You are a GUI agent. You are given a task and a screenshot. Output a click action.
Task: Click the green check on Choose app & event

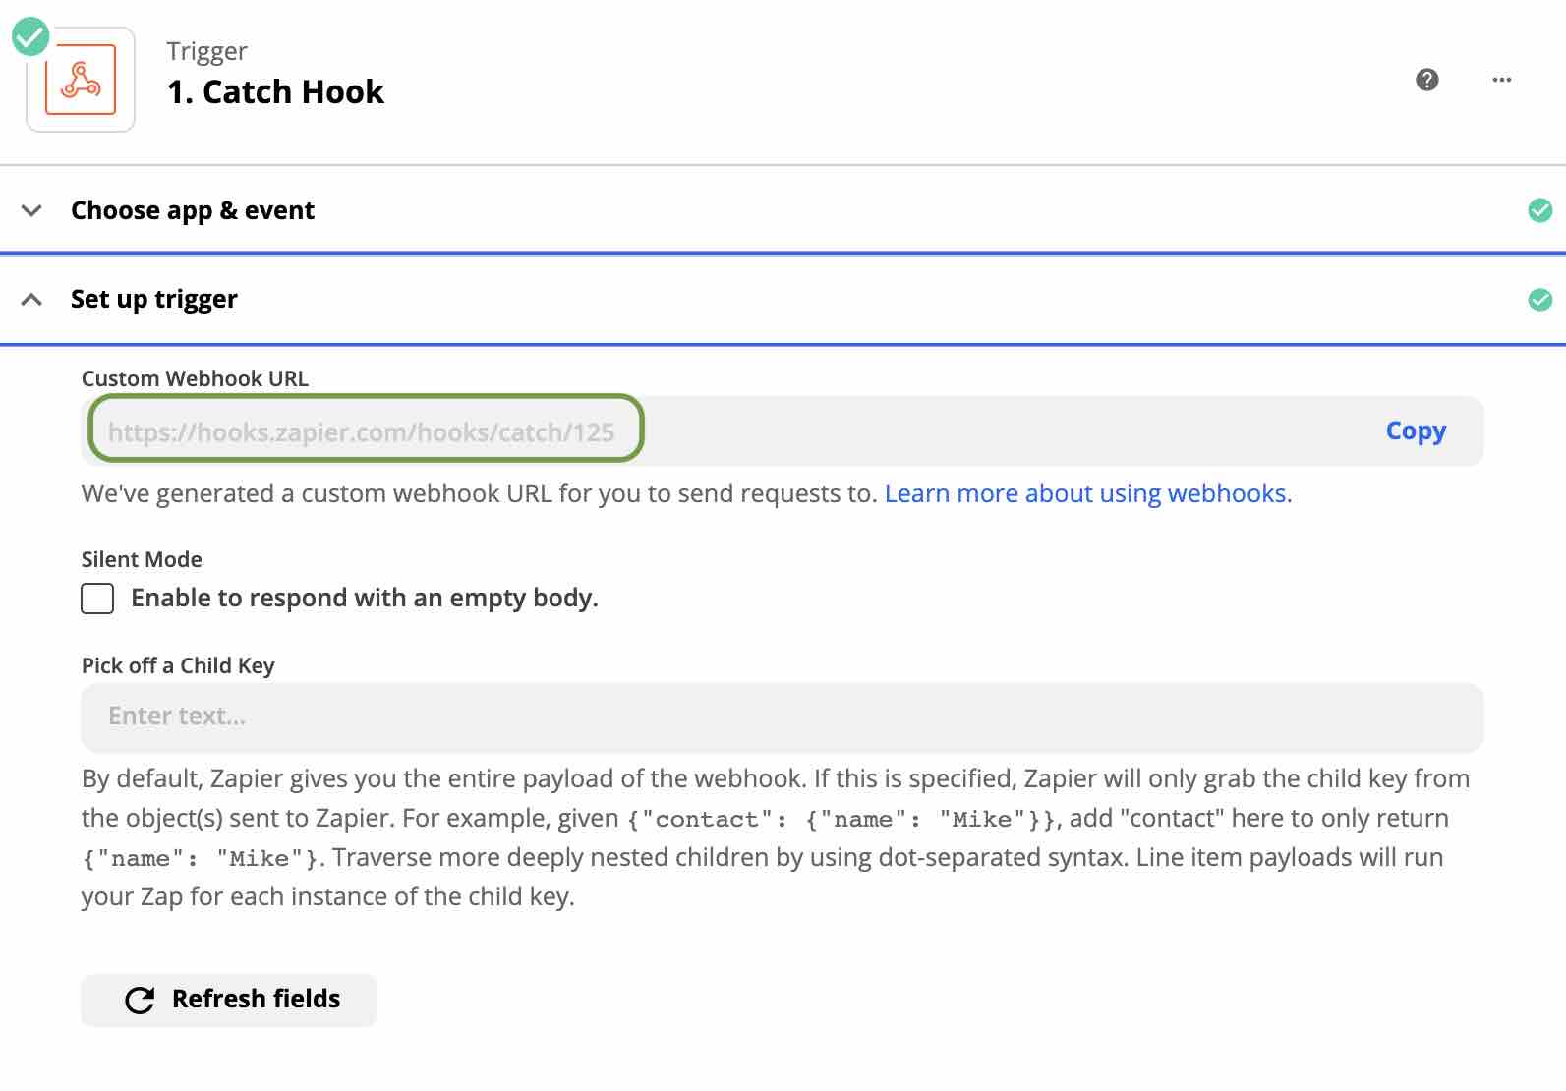pos(1540,210)
